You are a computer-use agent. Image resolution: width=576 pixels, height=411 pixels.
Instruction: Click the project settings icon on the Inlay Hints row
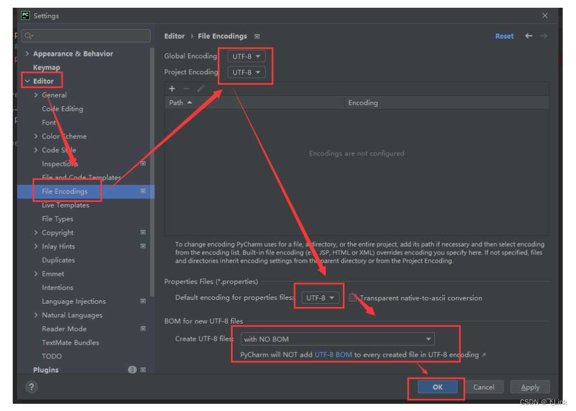[143, 246]
